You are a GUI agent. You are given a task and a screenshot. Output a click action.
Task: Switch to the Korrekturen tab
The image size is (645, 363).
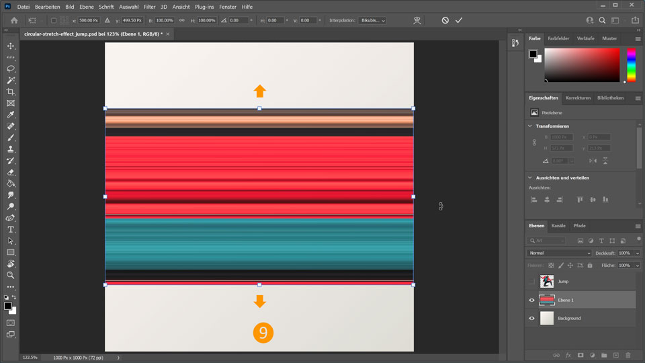pyautogui.click(x=578, y=98)
